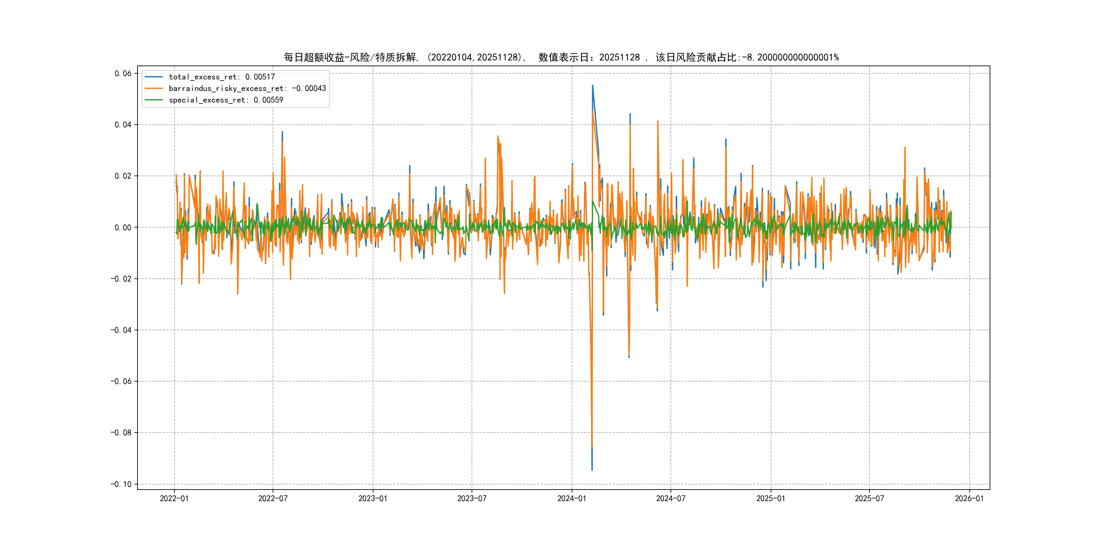Click the orange barraindus_risky_excess_ret legend swatch
The image size is (1100, 550).
pos(154,88)
